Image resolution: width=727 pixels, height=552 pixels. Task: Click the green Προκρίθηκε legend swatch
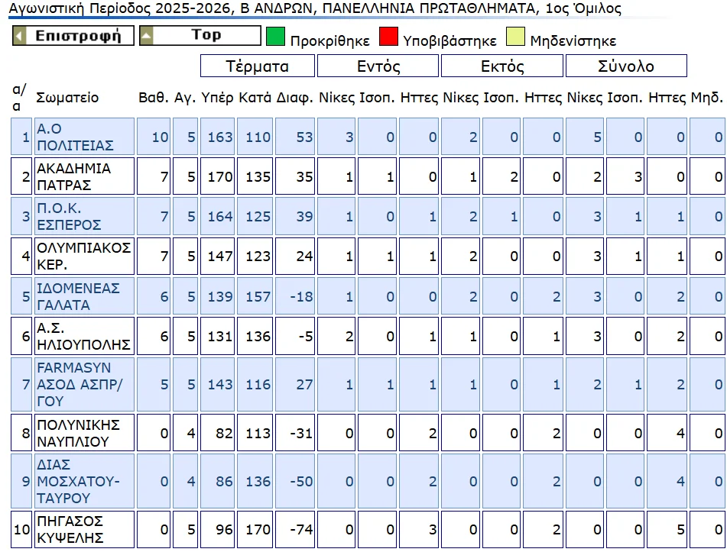coord(275,37)
